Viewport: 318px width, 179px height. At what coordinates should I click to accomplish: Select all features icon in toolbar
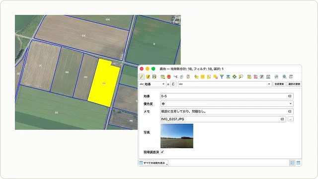[202, 77]
